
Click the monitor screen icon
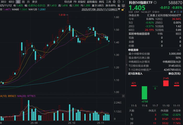point(123,5)
